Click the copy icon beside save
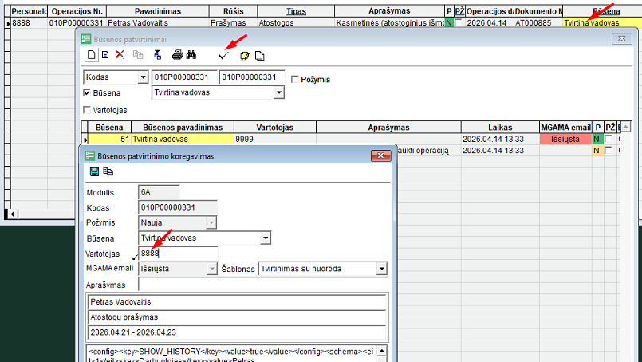Viewport: 642px width, 362px height. tap(108, 171)
